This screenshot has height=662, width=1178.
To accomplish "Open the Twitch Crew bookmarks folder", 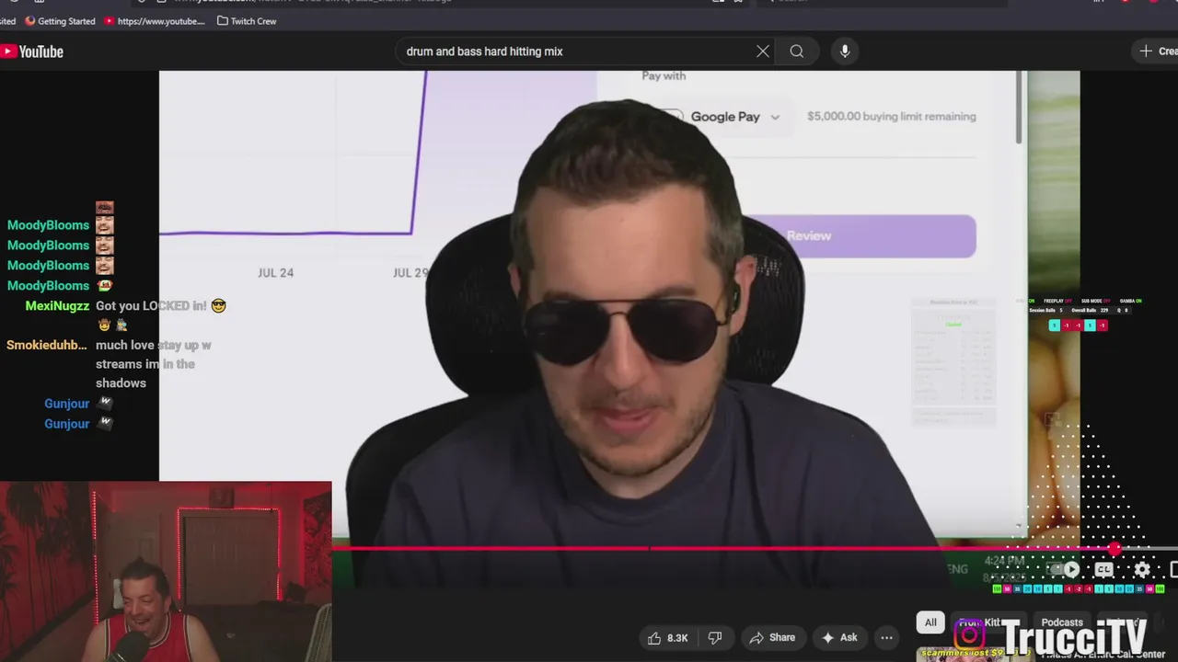I will click(247, 20).
